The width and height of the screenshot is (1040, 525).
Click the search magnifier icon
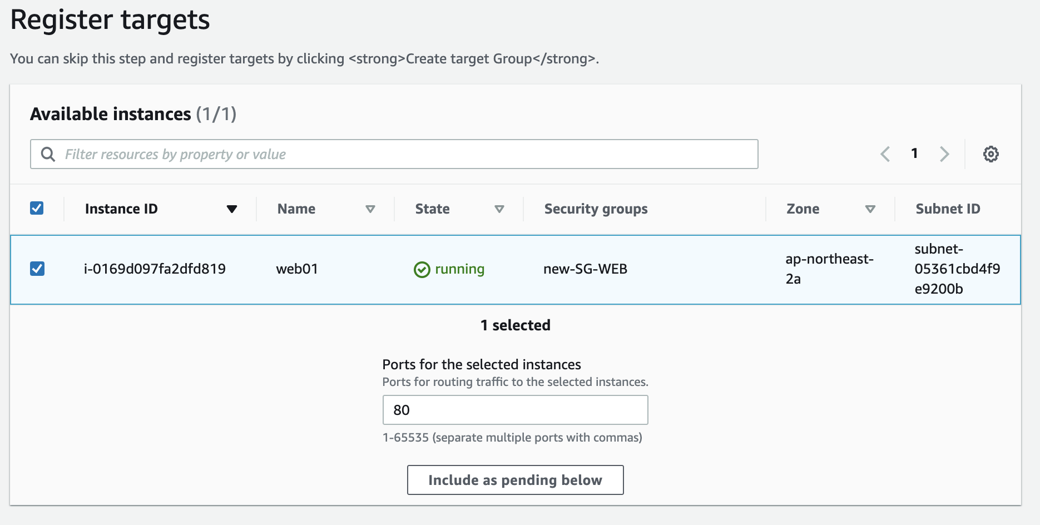[48, 154]
